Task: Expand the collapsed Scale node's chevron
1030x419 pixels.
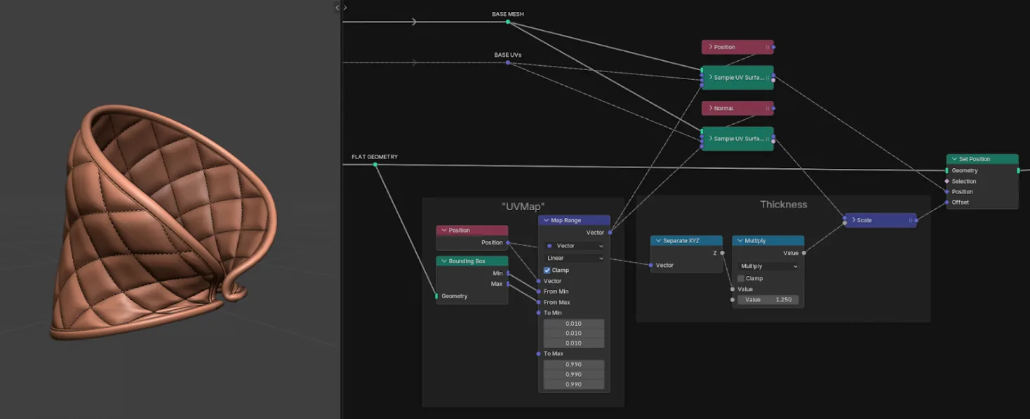Action: [853, 220]
